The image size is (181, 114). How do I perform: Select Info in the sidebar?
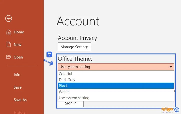click(17, 75)
